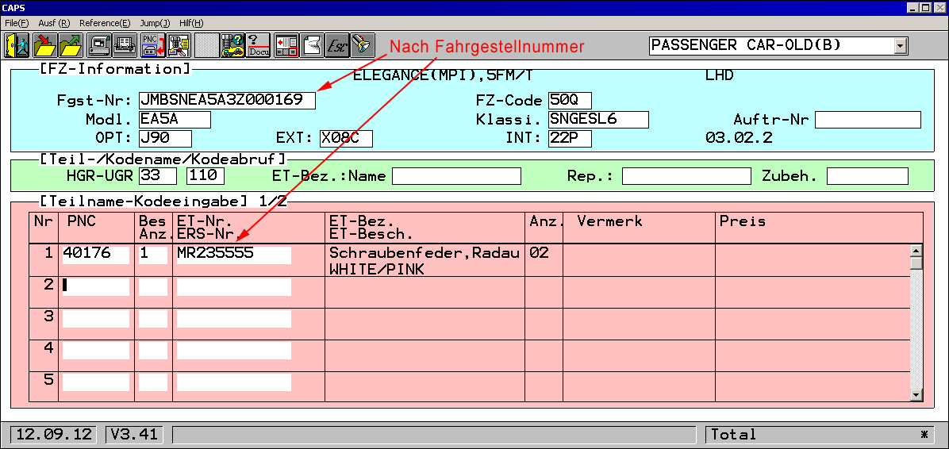
Task: Click the Fgst-Nr chassis number field
Action: pos(227,101)
